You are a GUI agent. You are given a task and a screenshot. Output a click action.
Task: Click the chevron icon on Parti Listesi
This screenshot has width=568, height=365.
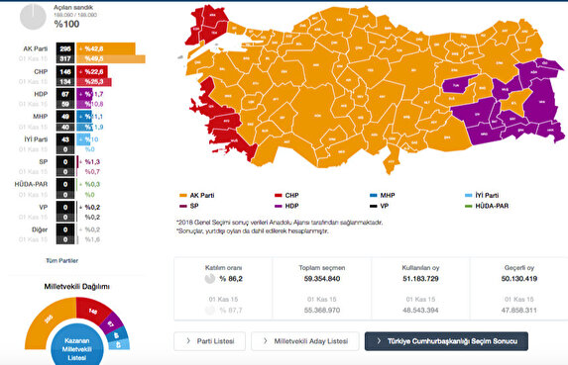188,341
